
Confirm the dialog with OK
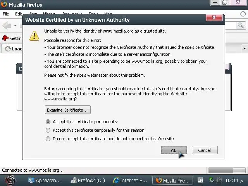(174, 150)
